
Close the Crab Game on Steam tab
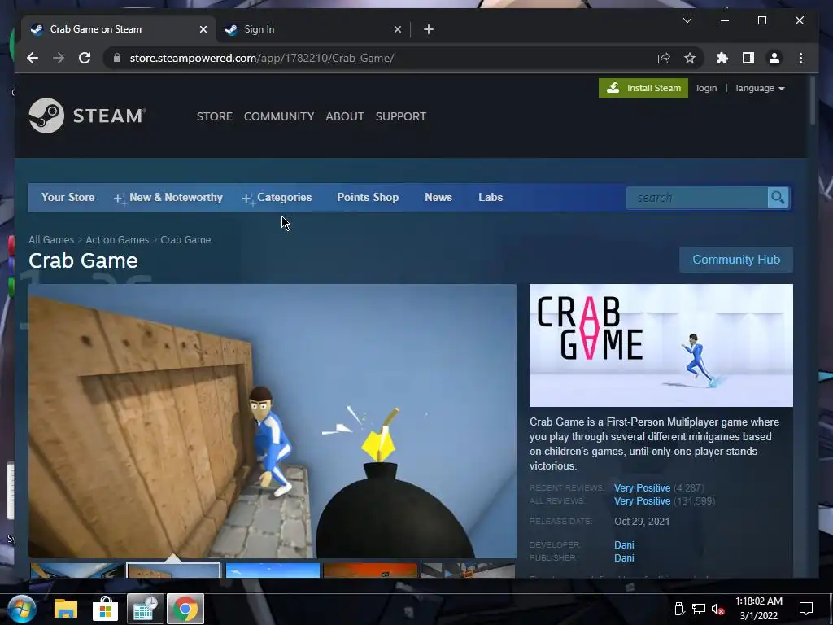[203, 30]
